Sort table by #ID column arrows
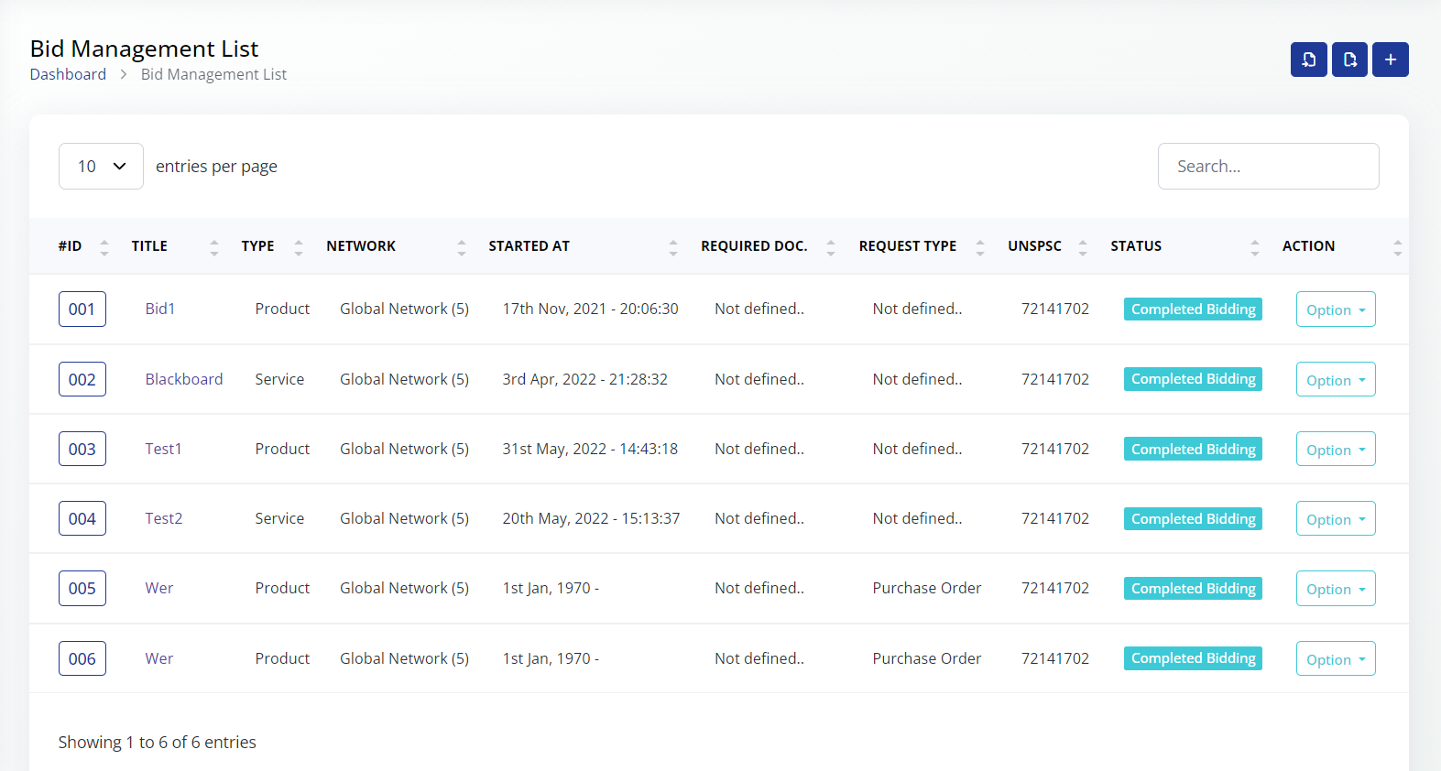This screenshot has height=771, width=1441. [x=104, y=246]
